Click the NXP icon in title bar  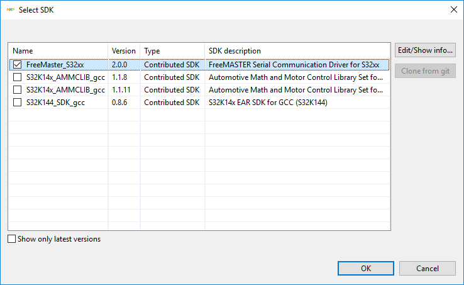click(10, 9)
